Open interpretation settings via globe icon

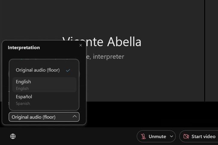point(13,136)
